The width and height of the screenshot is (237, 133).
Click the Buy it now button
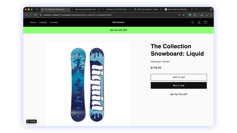click(179, 85)
